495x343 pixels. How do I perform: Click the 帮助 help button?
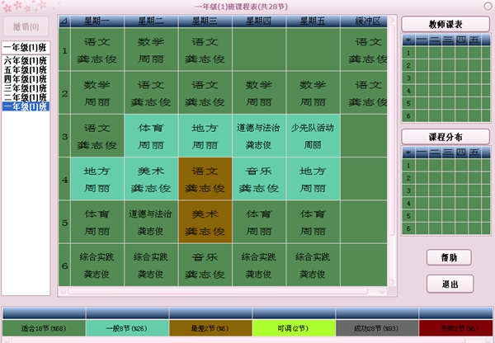(450, 257)
